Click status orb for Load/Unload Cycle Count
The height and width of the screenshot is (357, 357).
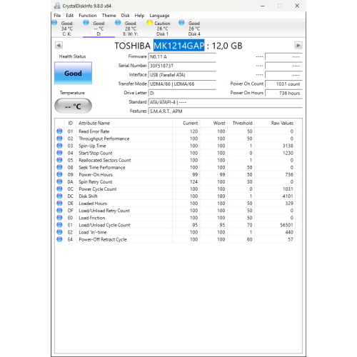[x=59, y=225]
